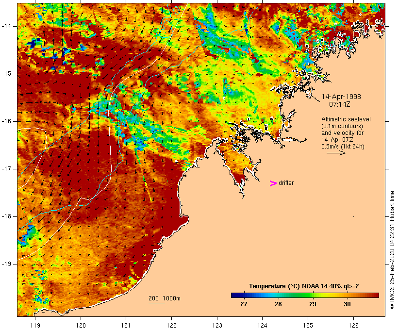This screenshot has width=398, height=330.
Task: Click the '(0.1m contours)' caption line
Action: pos(342,126)
